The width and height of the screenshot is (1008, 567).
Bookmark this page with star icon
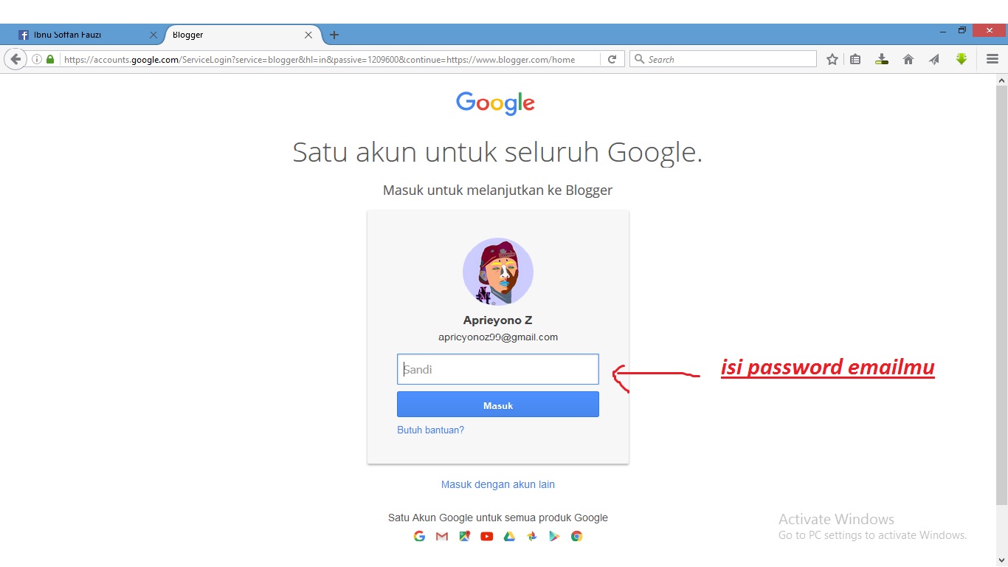pos(832,59)
